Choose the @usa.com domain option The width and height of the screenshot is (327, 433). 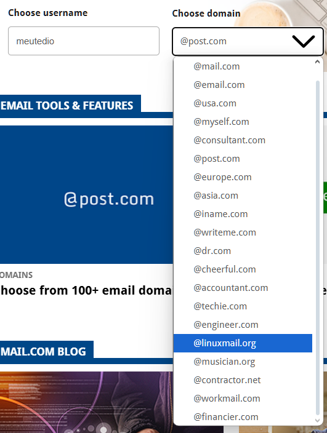(243, 103)
